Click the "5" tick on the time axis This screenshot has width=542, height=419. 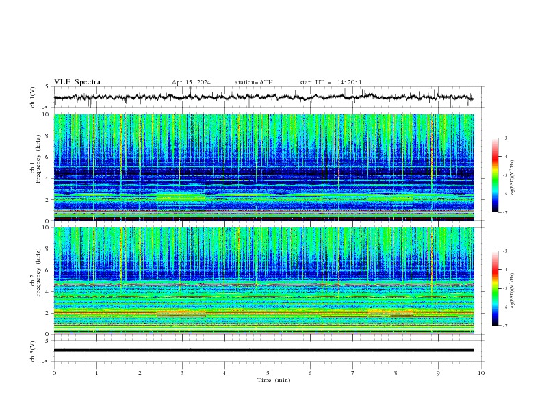268,373
